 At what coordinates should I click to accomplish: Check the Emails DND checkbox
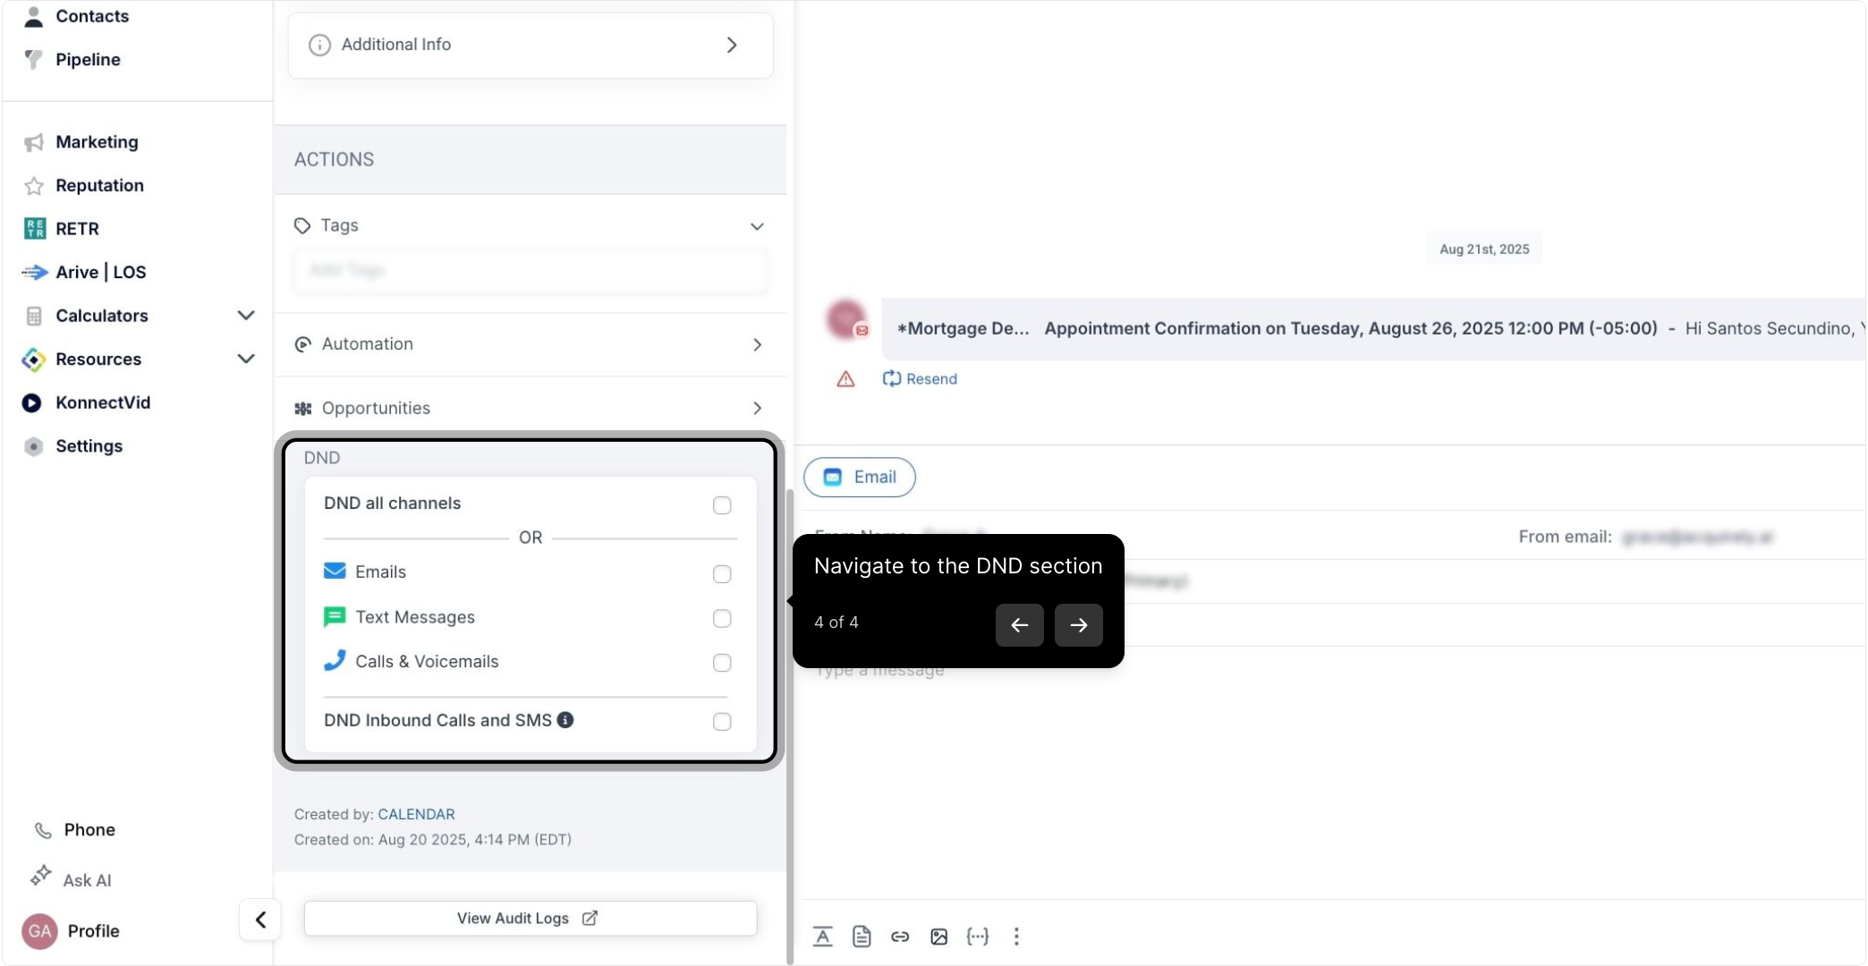(x=722, y=574)
